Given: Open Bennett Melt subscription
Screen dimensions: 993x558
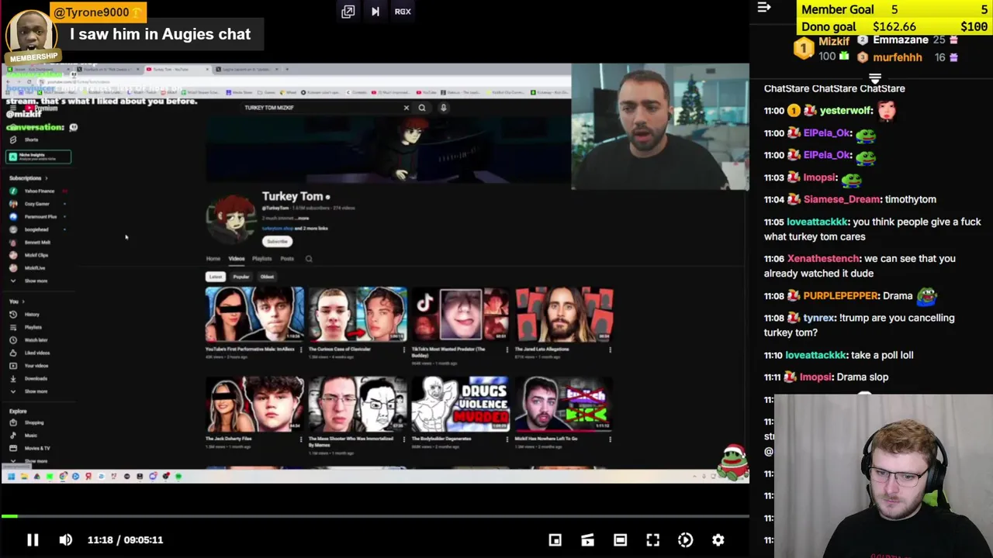Looking at the screenshot, I should pyautogui.click(x=36, y=243).
